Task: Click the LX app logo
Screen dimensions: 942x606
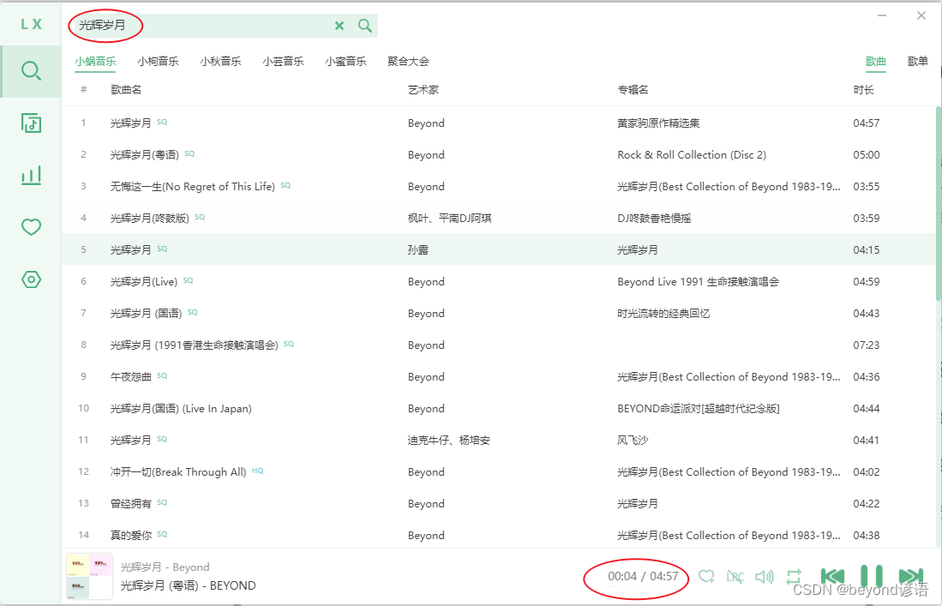Action: click(x=31, y=24)
